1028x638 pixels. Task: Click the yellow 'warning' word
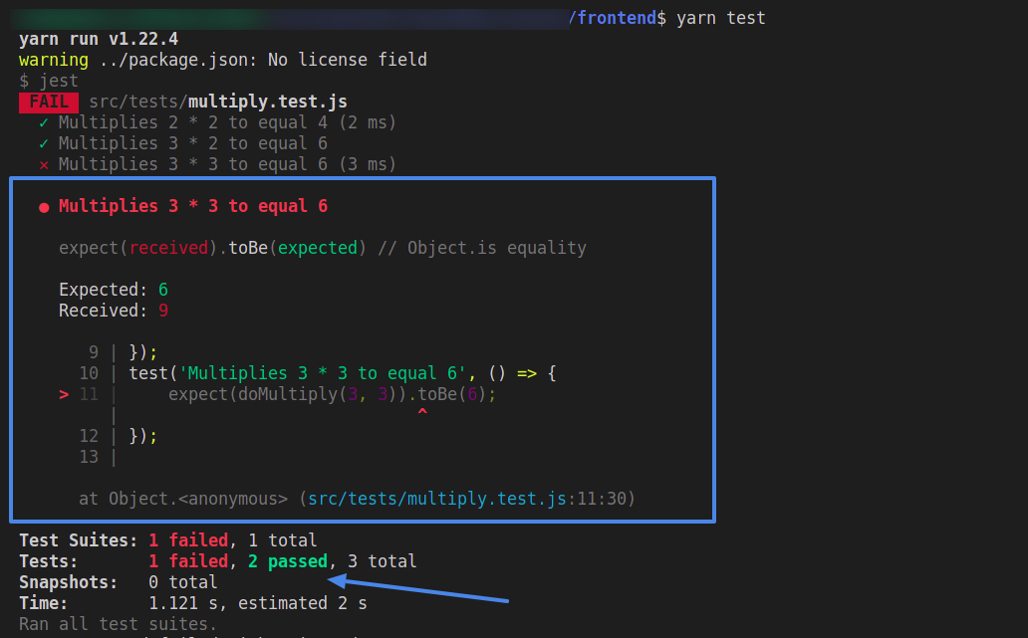pyautogui.click(x=53, y=61)
